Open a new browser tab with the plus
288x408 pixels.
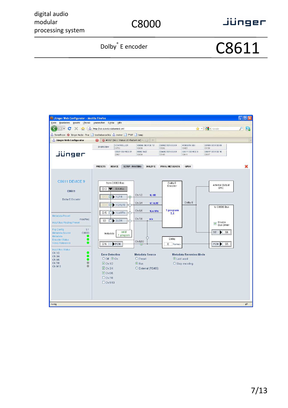[x=153, y=140]
